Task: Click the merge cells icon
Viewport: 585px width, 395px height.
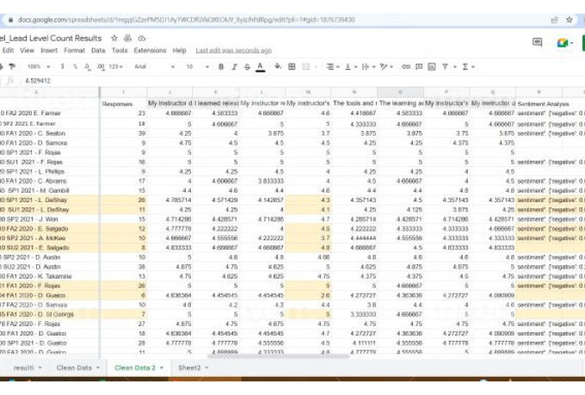Action: pyautogui.click(x=306, y=66)
